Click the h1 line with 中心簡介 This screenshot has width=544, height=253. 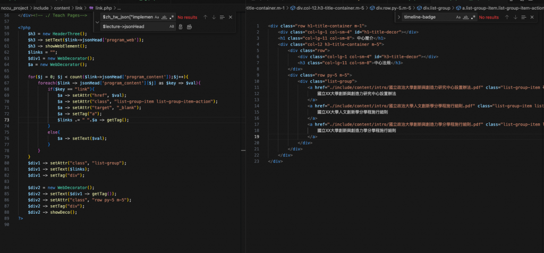[331, 38]
